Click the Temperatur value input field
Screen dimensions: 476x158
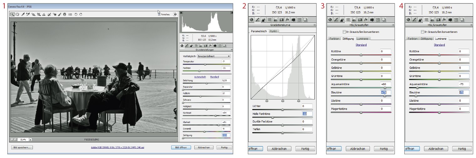pos(225,61)
